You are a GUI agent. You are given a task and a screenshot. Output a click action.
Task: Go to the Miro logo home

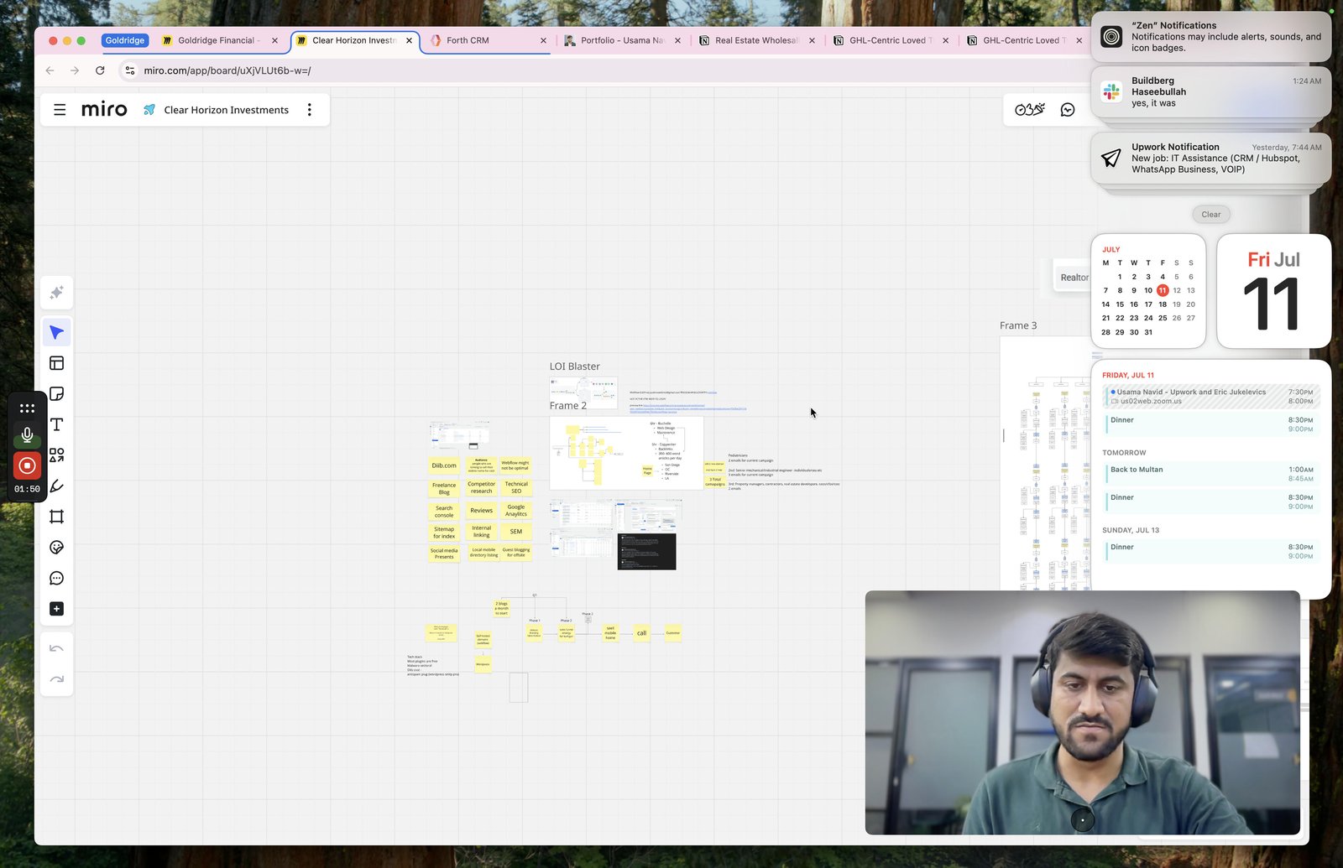[x=104, y=110]
